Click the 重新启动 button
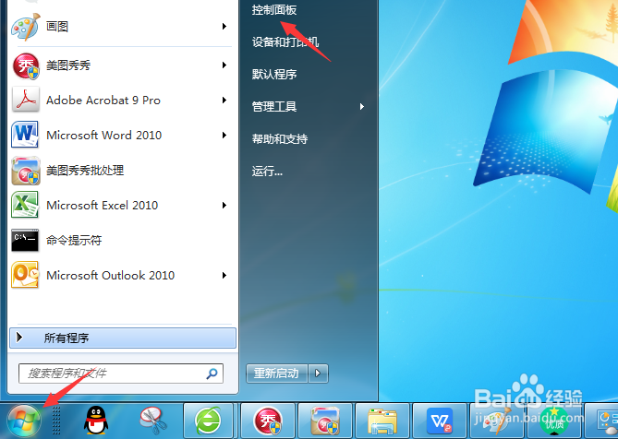Image resolution: width=618 pixels, height=439 pixels. (277, 373)
